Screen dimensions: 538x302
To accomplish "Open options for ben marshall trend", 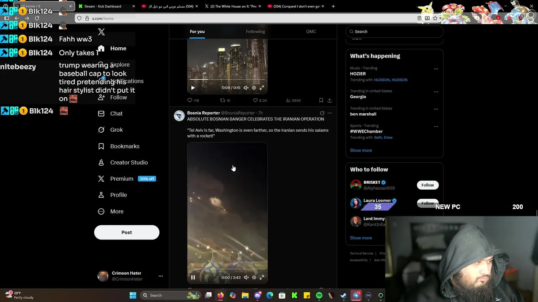I will click(x=436, y=109).
